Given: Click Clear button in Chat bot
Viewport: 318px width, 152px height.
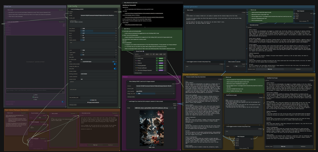Looking at the screenshot, I should tap(35, 100).
